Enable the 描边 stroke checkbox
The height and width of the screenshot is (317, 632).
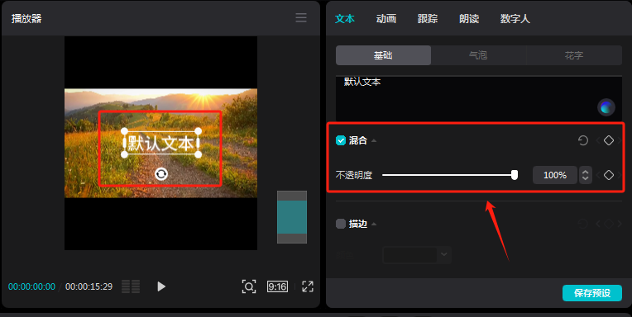pyautogui.click(x=341, y=224)
